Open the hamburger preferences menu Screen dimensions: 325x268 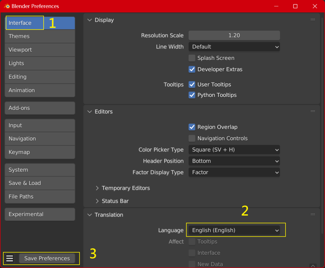[10, 258]
